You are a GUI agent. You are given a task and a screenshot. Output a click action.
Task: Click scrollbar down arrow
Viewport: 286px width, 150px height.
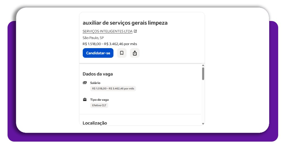click(203, 124)
